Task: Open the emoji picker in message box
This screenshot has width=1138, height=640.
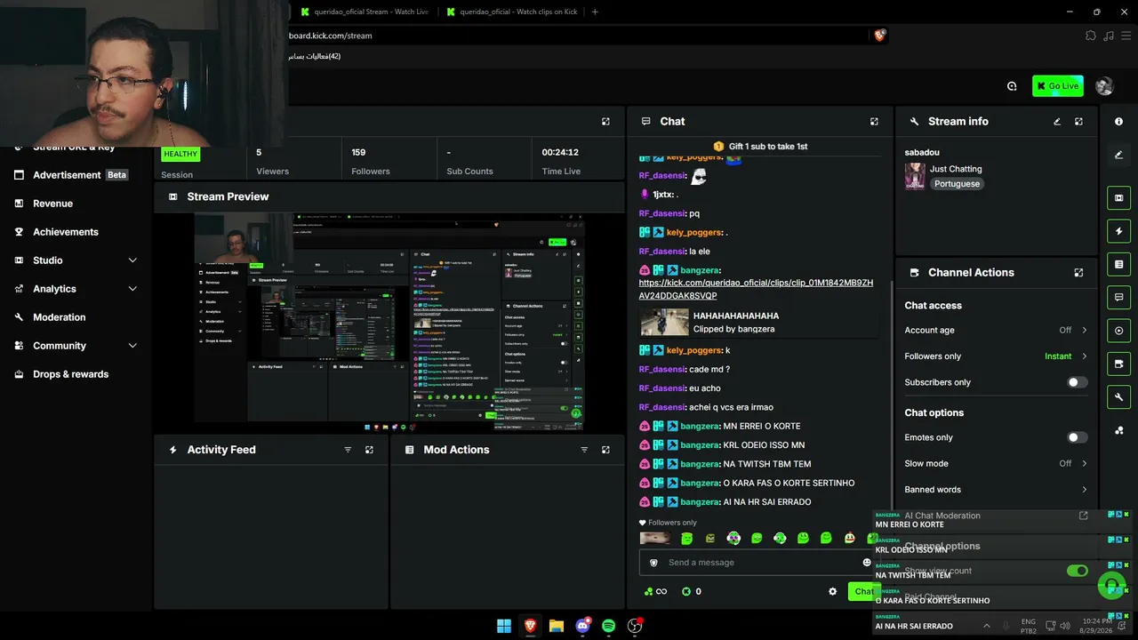Action: click(867, 563)
